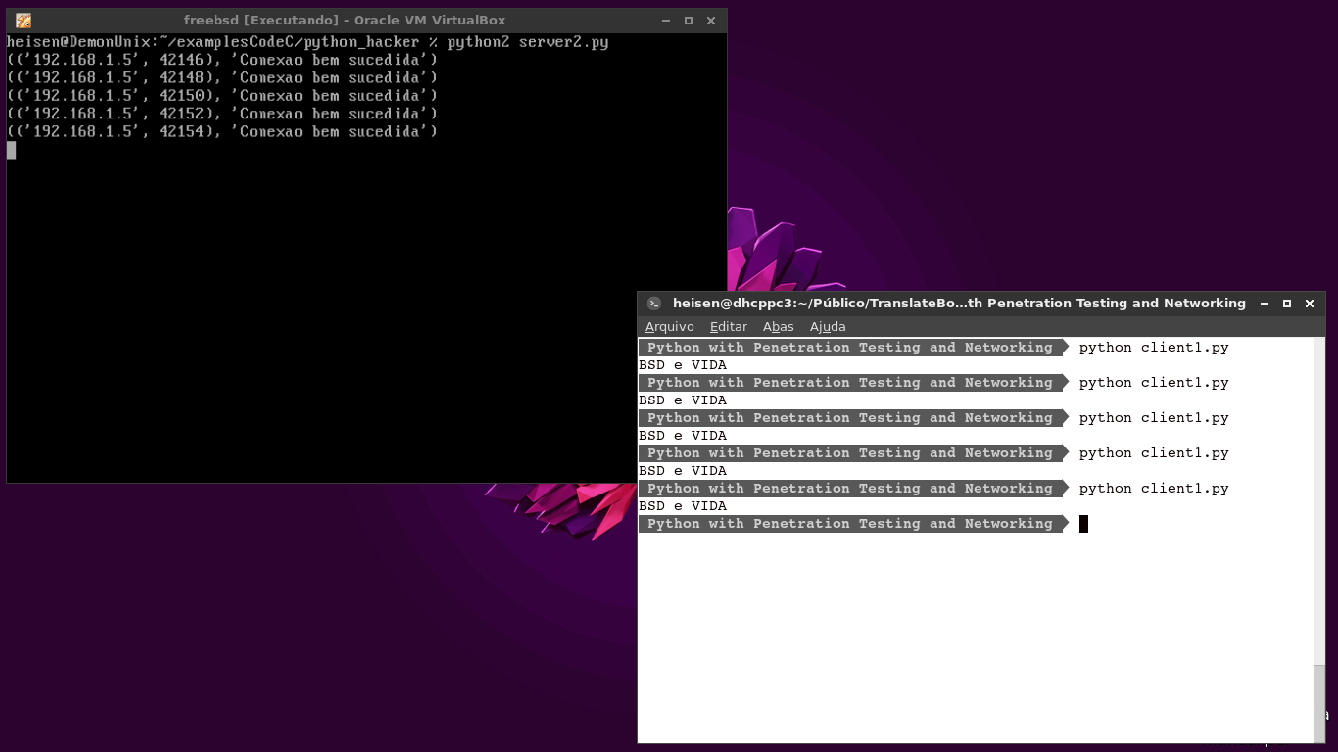Maximize the freebsd VirtualBox window

pyautogui.click(x=689, y=21)
